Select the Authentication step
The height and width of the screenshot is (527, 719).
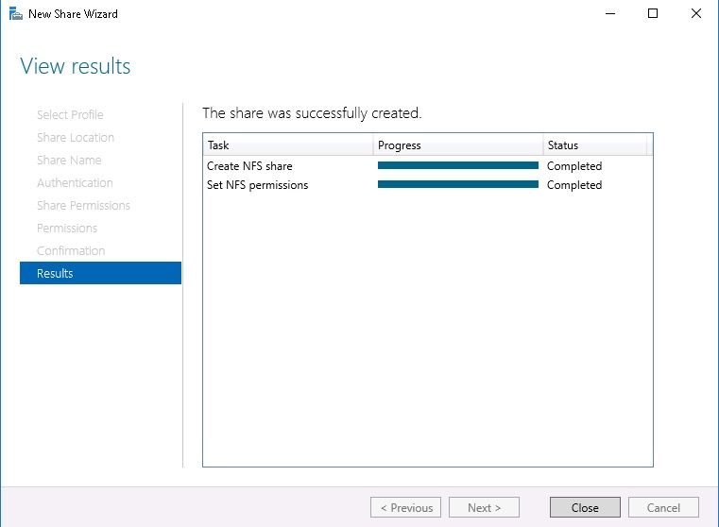coord(75,183)
